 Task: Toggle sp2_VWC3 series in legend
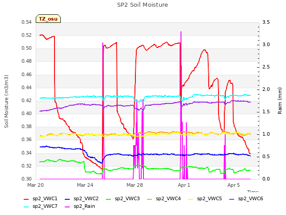tap(122, 199)
